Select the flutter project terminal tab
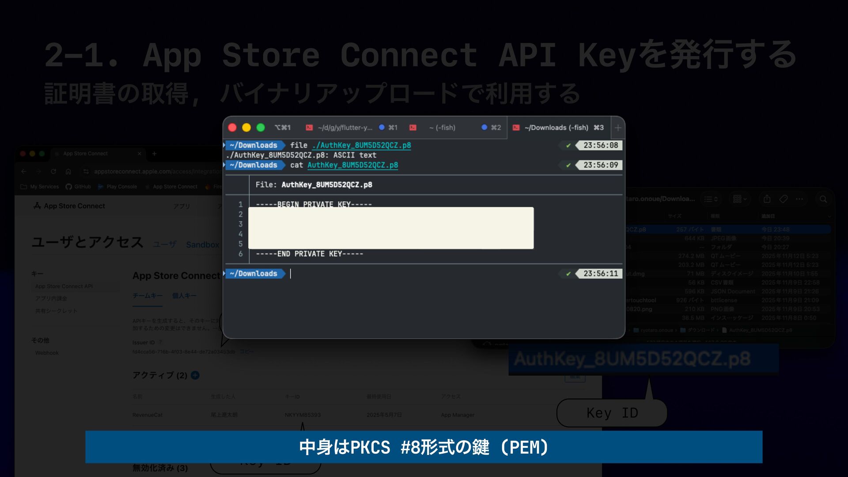The width and height of the screenshot is (848, 477). (344, 128)
